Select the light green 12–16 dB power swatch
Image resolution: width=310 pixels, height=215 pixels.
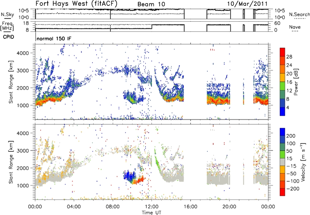(282, 86)
